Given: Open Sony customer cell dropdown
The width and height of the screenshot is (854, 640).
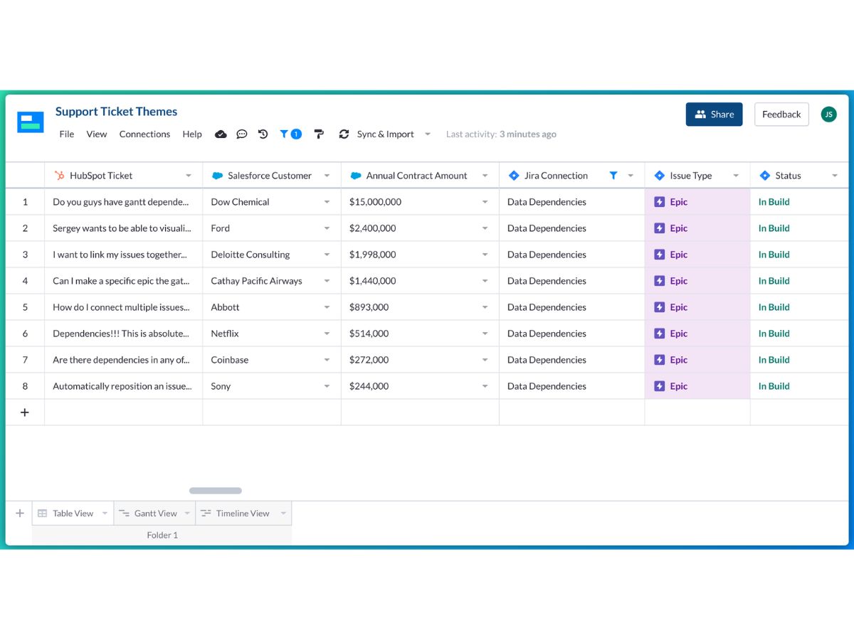Looking at the screenshot, I should 327,386.
